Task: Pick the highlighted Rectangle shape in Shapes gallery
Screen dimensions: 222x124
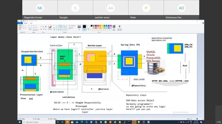Action: tap(60, 26)
